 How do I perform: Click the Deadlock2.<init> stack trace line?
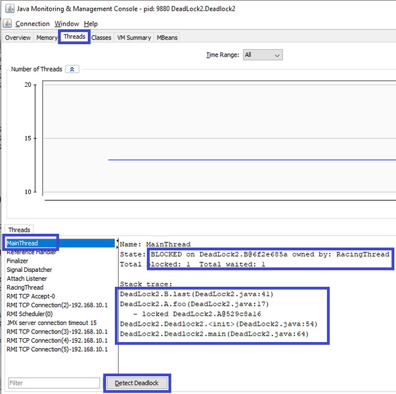[x=219, y=324]
